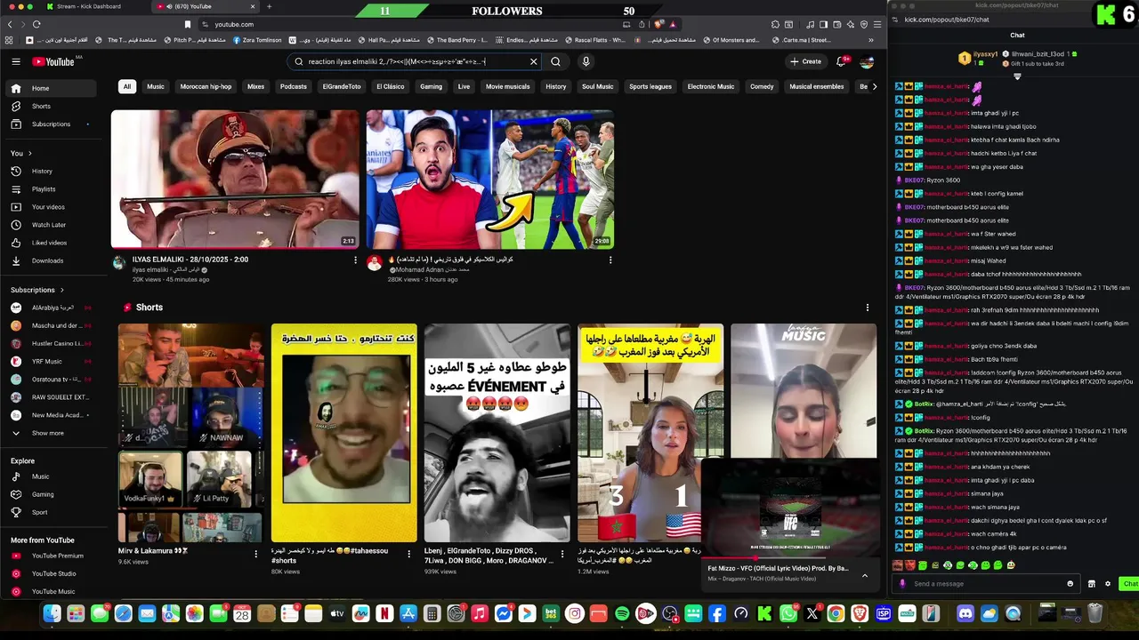The width and height of the screenshot is (1139, 640).
Task: Open Shorts shelf options menu
Action: (868, 308)
